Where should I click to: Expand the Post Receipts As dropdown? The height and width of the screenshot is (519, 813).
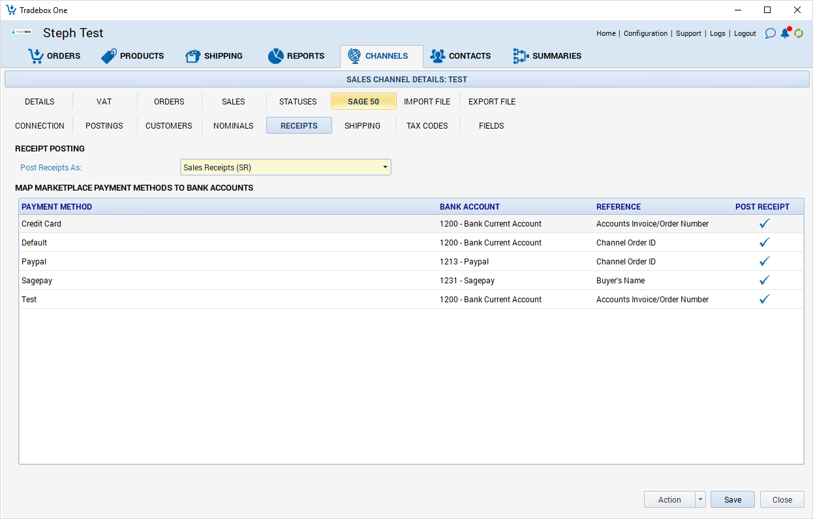pyautogui.click(x=385, y=168)
